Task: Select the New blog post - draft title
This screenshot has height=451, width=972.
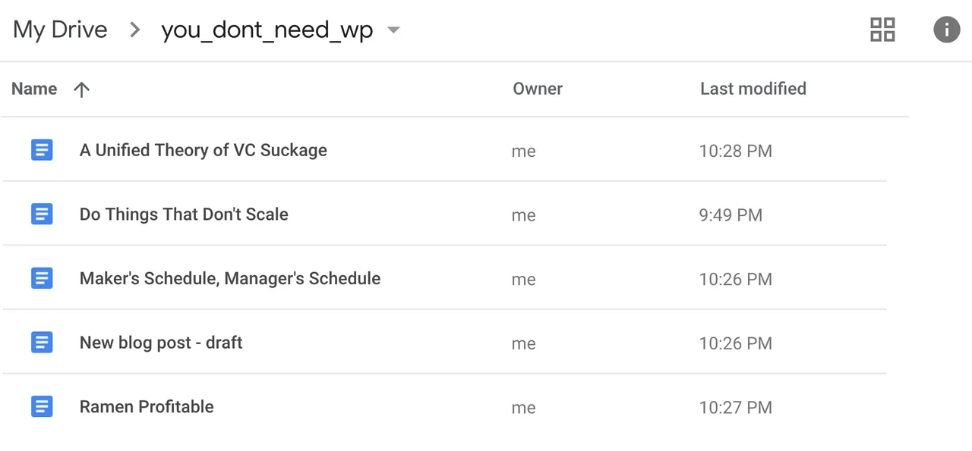Action: click(161, 343)
